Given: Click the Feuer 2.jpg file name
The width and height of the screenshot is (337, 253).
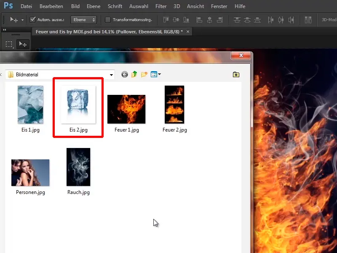Looking at the screenshot, I should tap(175, 130).
